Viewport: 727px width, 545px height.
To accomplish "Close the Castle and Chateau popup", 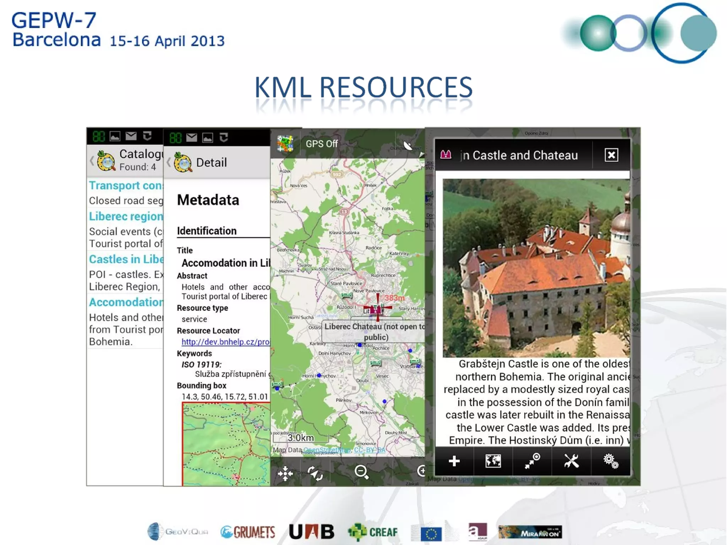I will [x=611, y=155].
